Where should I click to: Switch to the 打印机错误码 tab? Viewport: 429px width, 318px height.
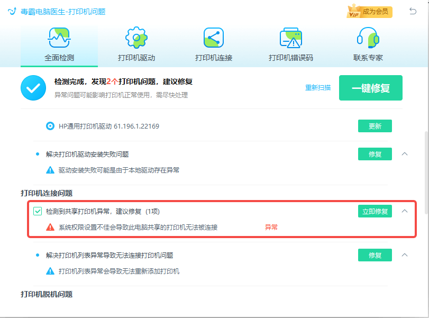click(290, 46)
